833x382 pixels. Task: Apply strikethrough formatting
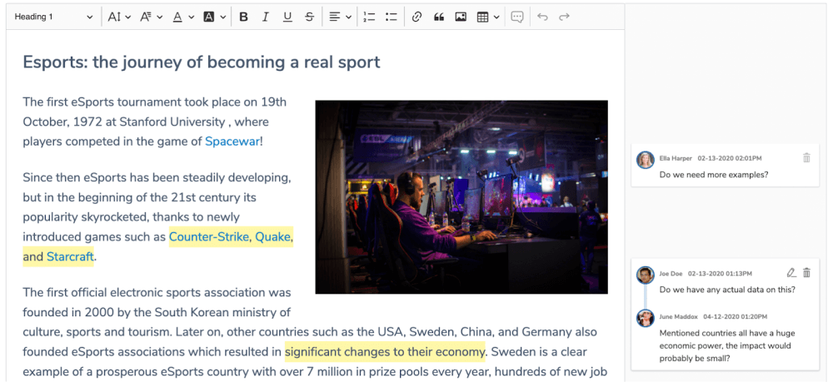pos(309,17)
